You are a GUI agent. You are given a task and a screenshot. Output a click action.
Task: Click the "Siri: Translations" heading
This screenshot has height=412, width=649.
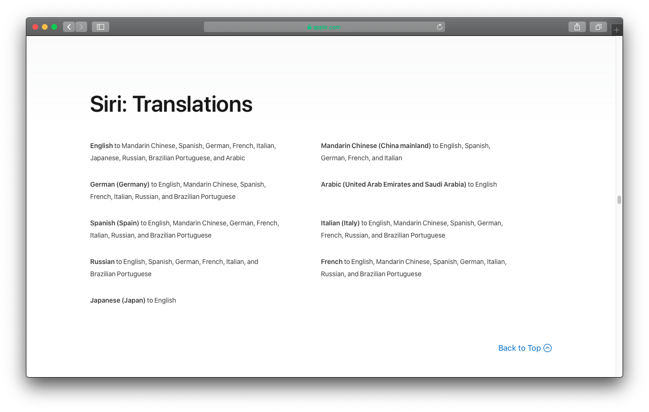tap(171, 104)
